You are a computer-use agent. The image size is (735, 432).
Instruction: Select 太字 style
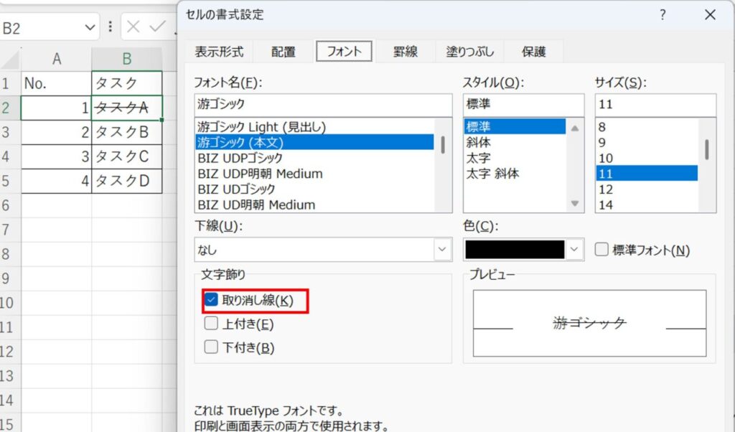[x=515, y=158]
